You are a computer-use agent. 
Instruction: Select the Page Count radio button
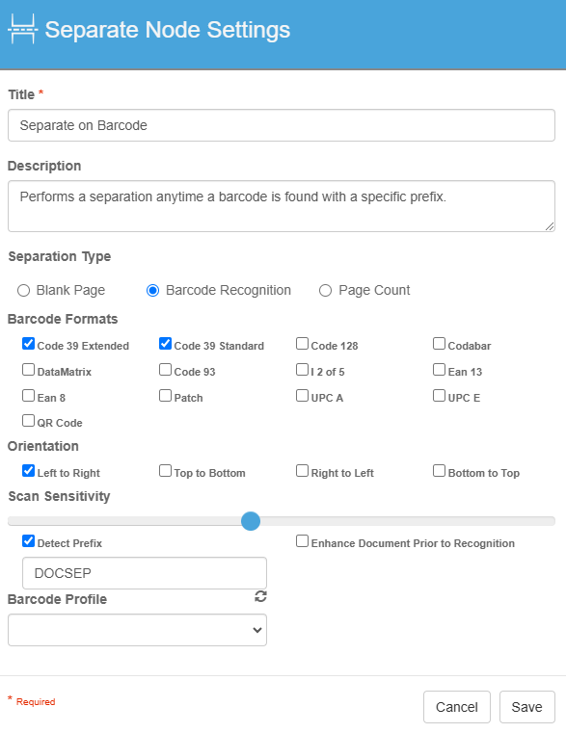pyautogui.click(x=325, y=290)
